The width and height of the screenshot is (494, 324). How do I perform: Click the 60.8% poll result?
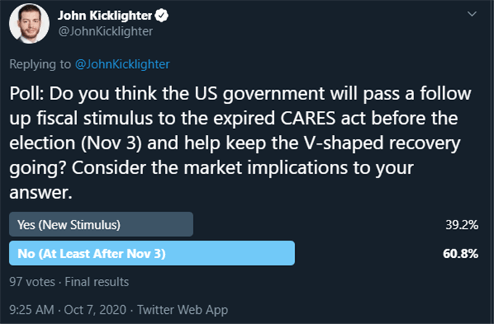(x=461, y=254)
